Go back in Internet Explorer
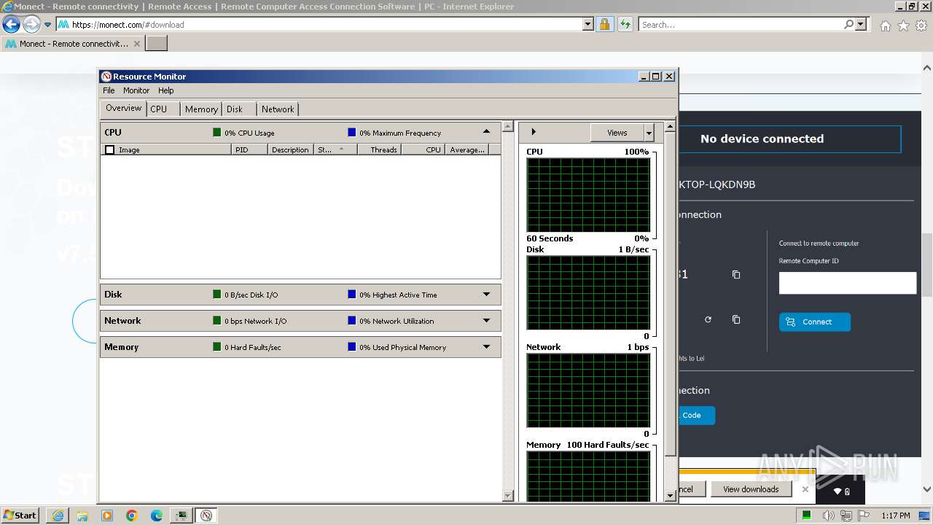The image size is (933, 525). [11, 24]
